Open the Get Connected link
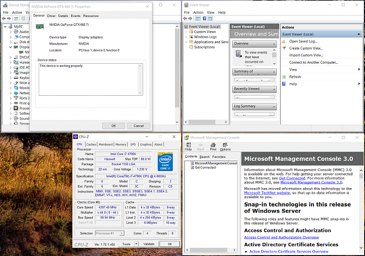The image size is (365, 256). 292,178
